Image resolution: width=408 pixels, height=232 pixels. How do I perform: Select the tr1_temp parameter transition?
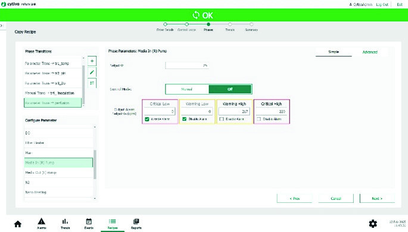pyautogui.click(x=53, y=64)
